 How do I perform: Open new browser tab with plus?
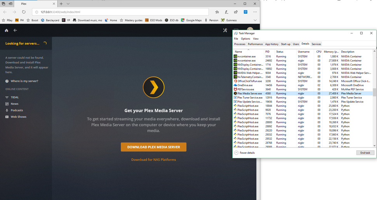(61, 3)
